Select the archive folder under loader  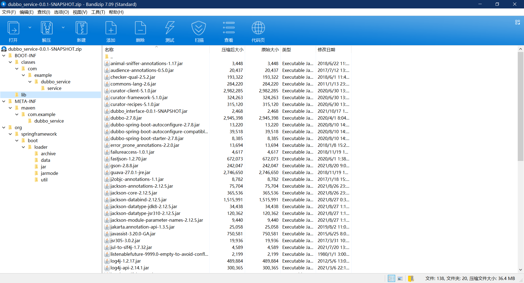click(x=48, y=154)
